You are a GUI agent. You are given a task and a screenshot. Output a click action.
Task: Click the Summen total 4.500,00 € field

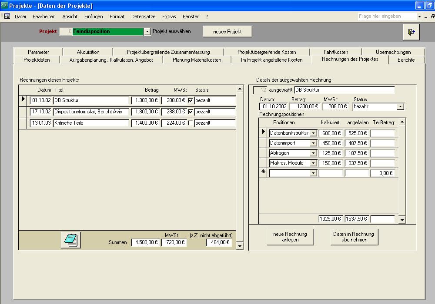[146, 242]
